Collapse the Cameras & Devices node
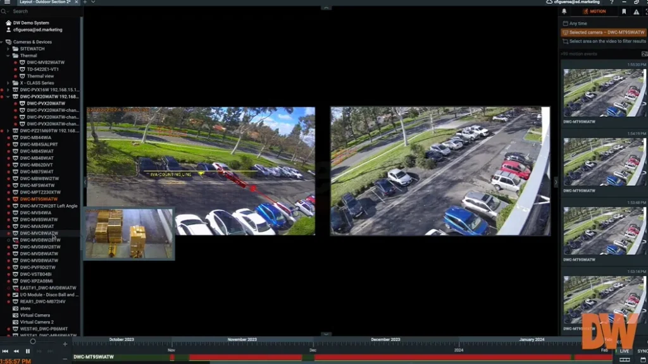Screen dimensions: 648x364 click(x=2, y=42)
